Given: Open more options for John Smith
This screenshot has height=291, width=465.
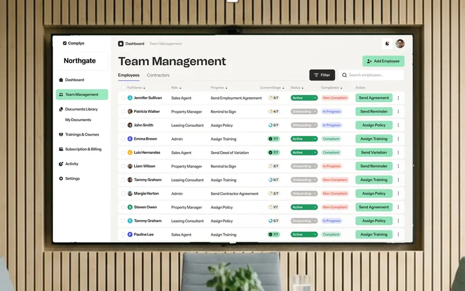Looking at the screenshot, I should point(398,125).
